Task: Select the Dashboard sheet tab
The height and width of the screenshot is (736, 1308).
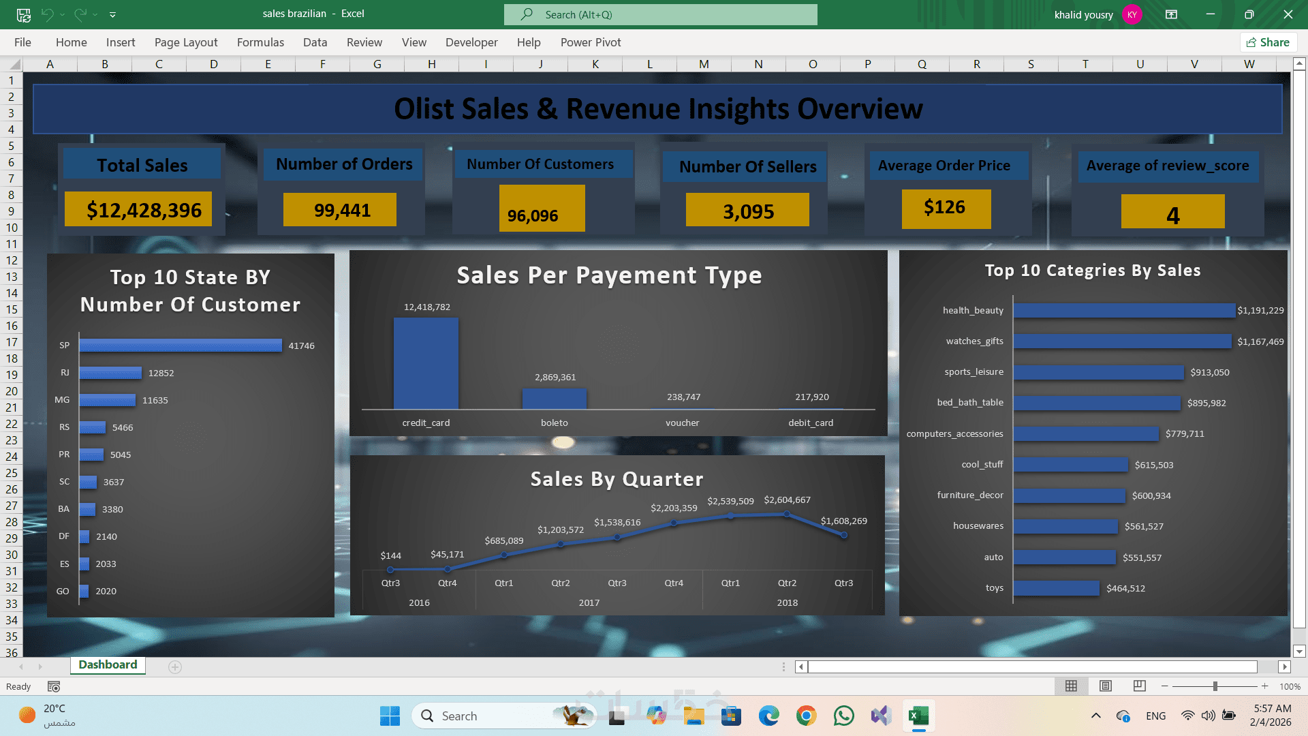Action: (108, 665)
